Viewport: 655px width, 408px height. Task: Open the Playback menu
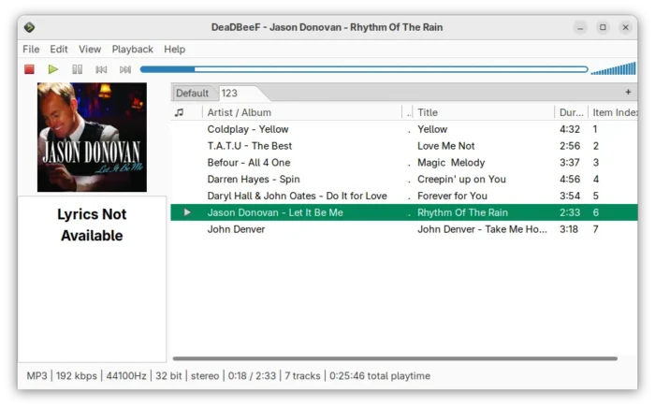point(132,49)
